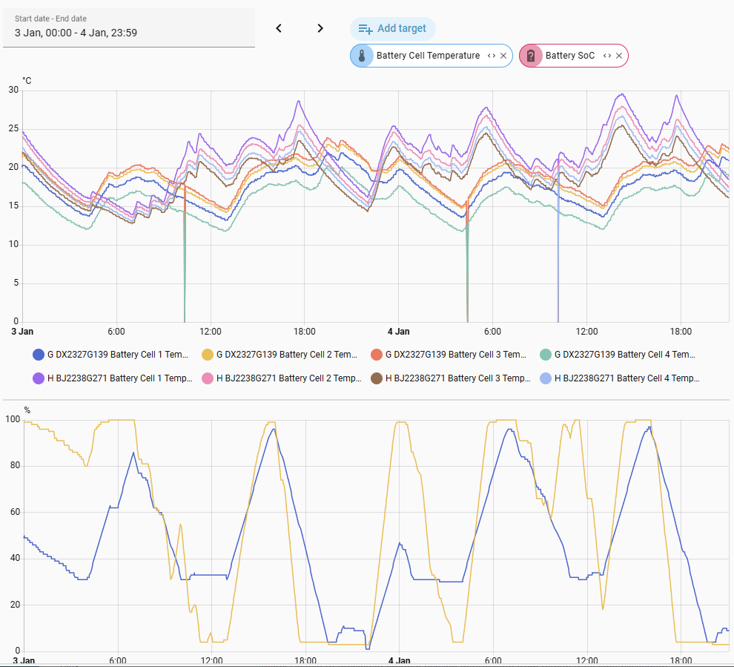This screenshot has width=734, height=667.
Task: Click the °C unit label of temperature chart
Action: (27, 81)
